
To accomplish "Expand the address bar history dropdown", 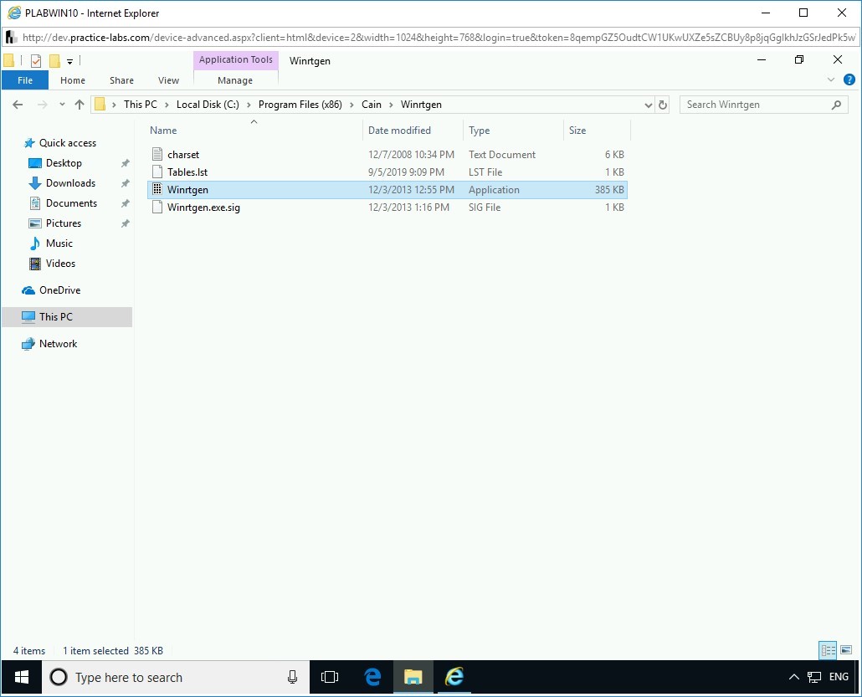I will coord(648,105).
